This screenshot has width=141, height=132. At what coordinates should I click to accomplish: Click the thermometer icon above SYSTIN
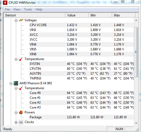click(21, 59)
